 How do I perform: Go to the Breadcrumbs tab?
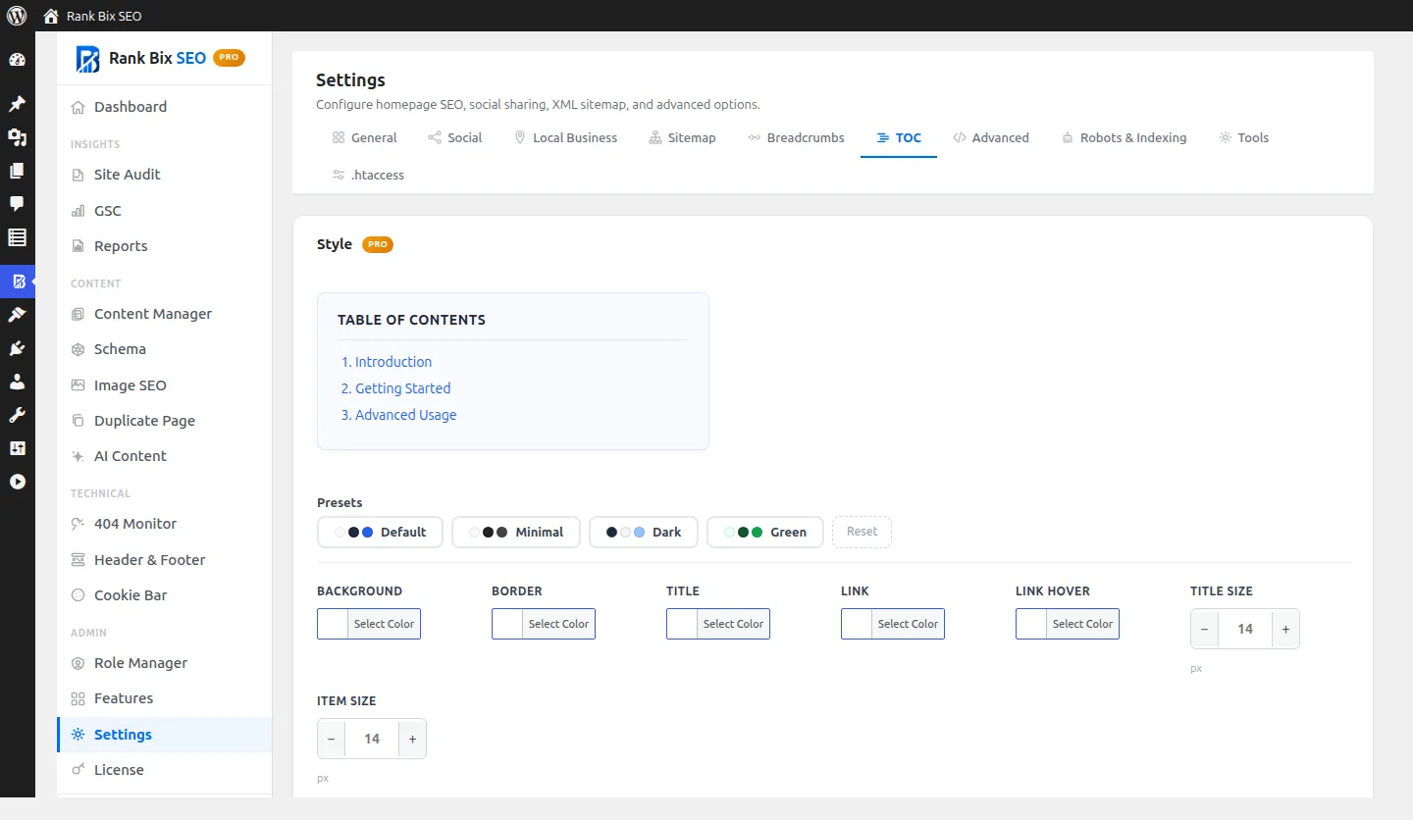796,138
